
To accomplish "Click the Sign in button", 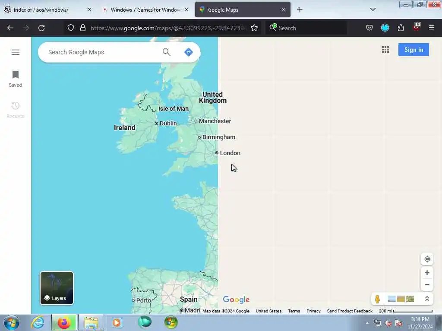I will pyautogui.click(x=414, y=50).
